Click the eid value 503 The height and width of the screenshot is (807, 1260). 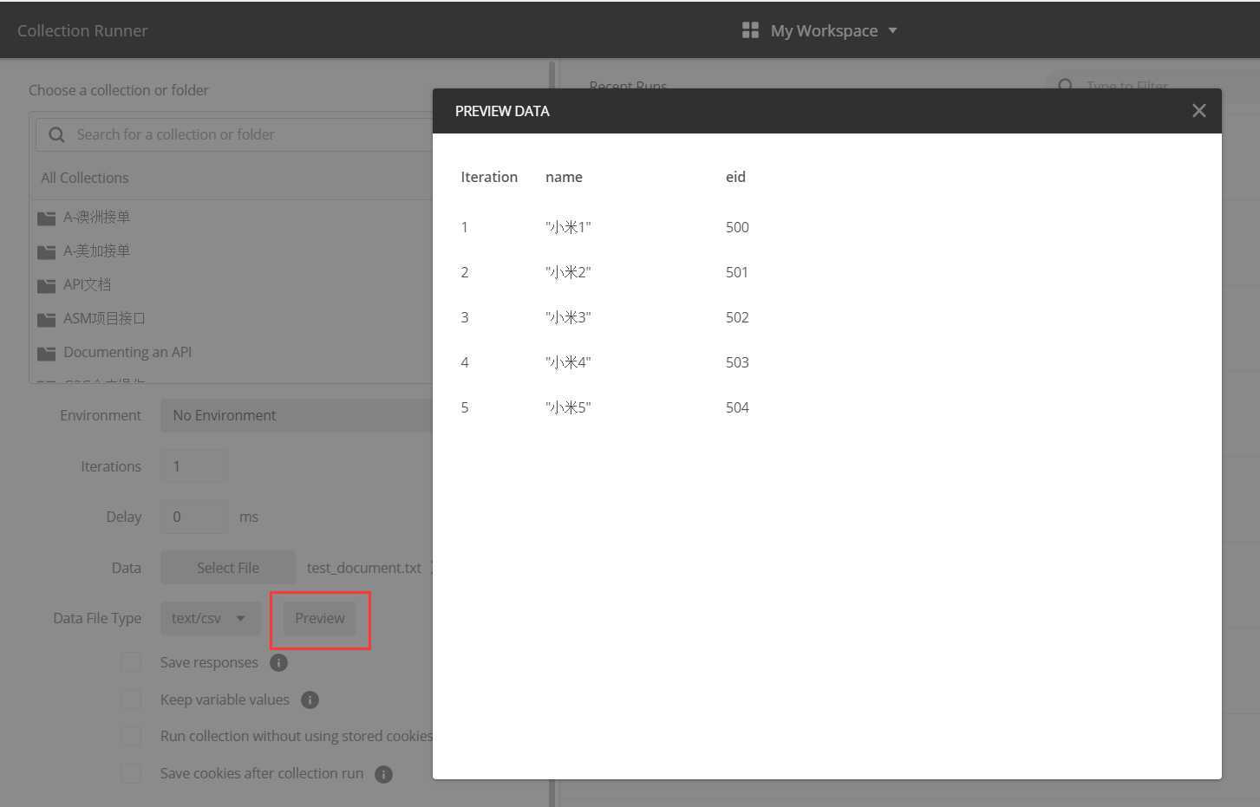(737, 362)
